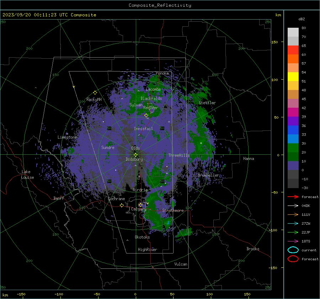Pick the blue 36 dBZ color swatch
Screen dimensions: 320x299
[x=293, y=130]
